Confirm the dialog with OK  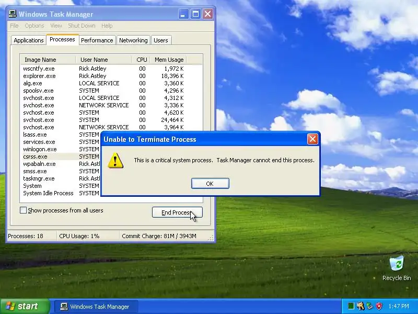(x=210, y=184)
